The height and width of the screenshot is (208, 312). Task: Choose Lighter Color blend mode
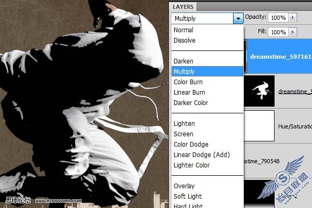(x=207, y=165)
